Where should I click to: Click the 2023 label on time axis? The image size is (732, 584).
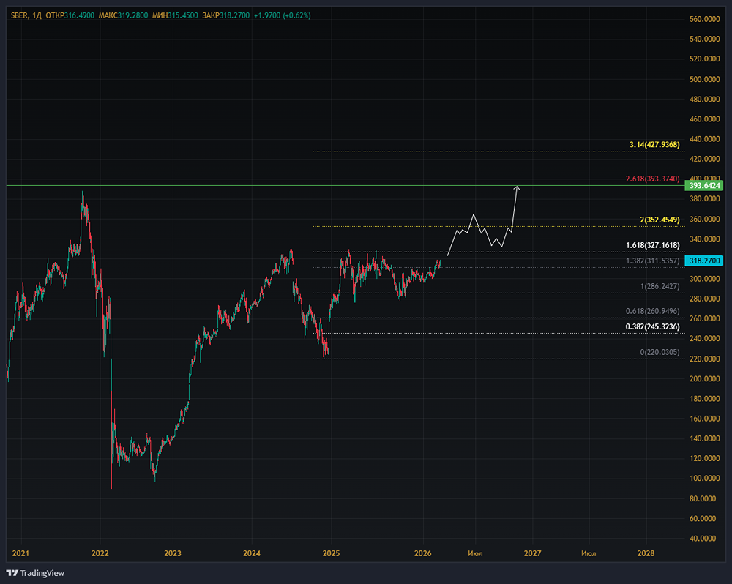[x=173, y=553]
